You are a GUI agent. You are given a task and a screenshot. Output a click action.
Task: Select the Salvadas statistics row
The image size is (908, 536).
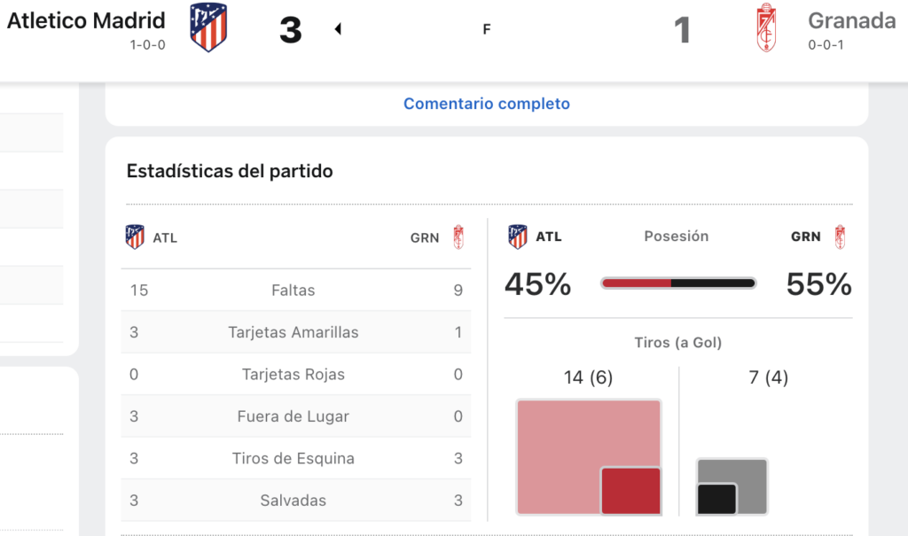(x=296, y=500)
